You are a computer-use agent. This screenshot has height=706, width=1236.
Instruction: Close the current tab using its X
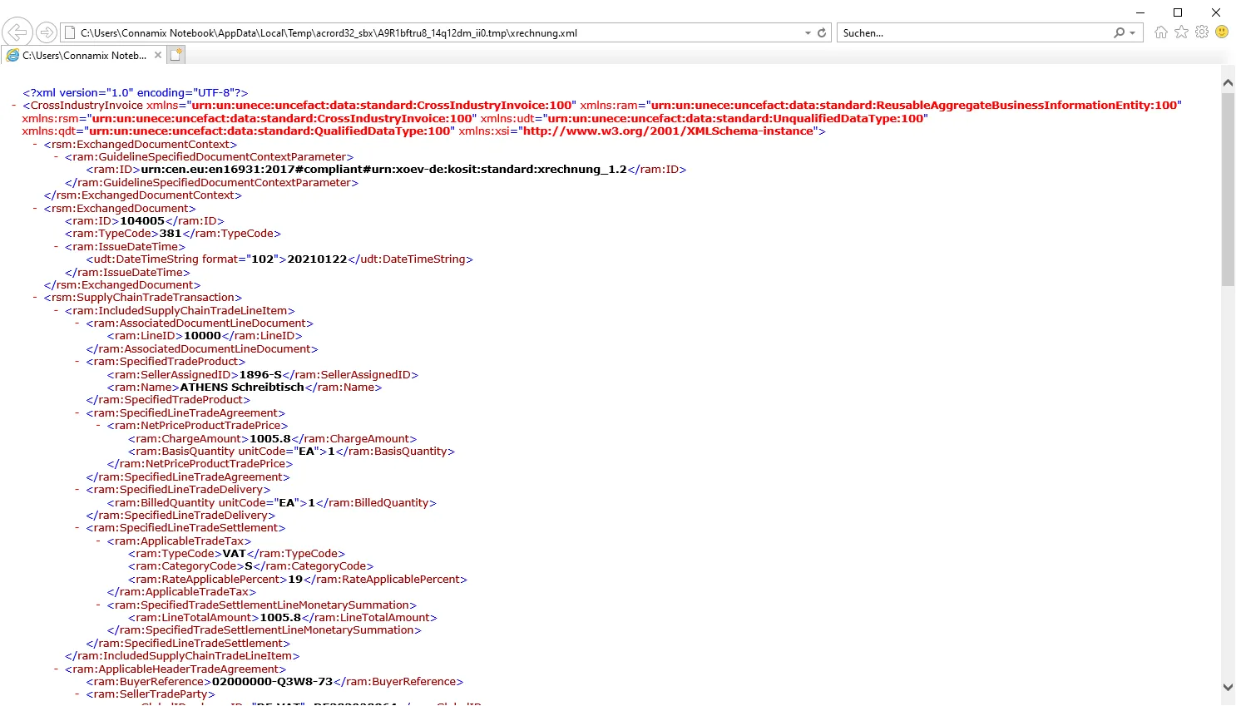pyautogui.click(x=158, y=56)
